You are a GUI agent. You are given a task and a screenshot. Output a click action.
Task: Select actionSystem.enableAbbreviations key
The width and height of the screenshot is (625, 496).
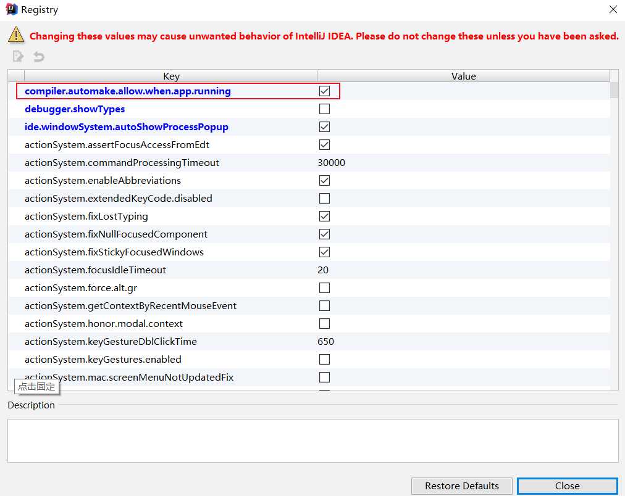pyautogui.click(x=103, y=181)
